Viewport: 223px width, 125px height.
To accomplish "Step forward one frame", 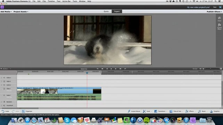I will point(116,69).
